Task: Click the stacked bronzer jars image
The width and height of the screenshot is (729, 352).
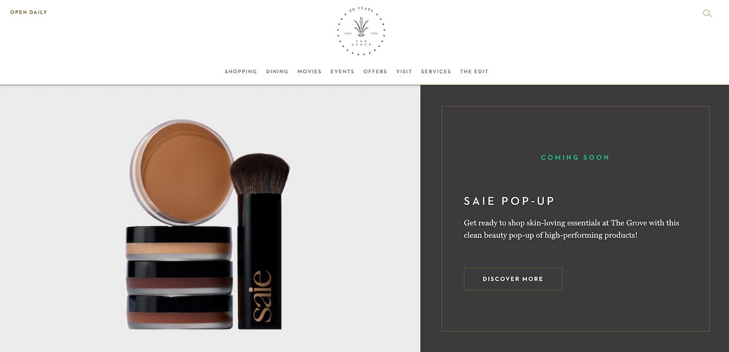Action: coord(179,277)
